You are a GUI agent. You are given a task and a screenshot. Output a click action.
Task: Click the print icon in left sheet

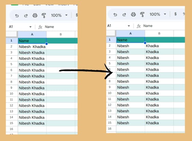tap(35, 16)
